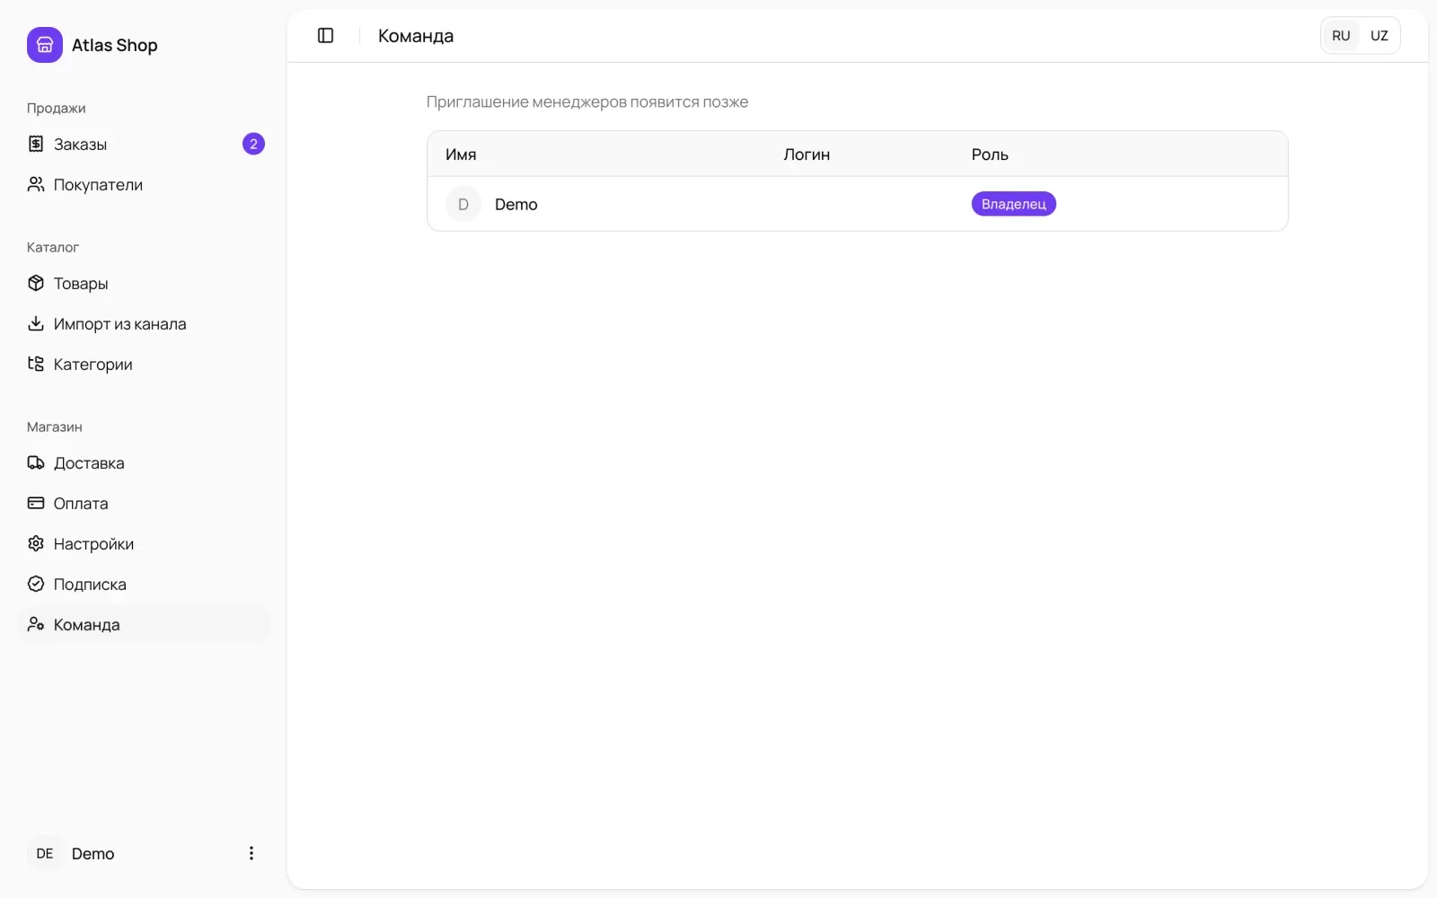This screenshot has width=1437, height=898.
Task: Open Подписка page
Action: [x=144, y=584]
